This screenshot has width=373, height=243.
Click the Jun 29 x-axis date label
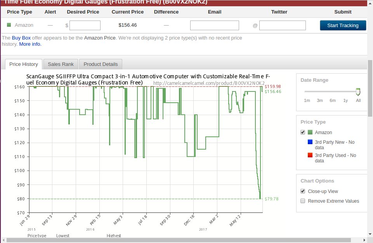[x=24, y=220]
